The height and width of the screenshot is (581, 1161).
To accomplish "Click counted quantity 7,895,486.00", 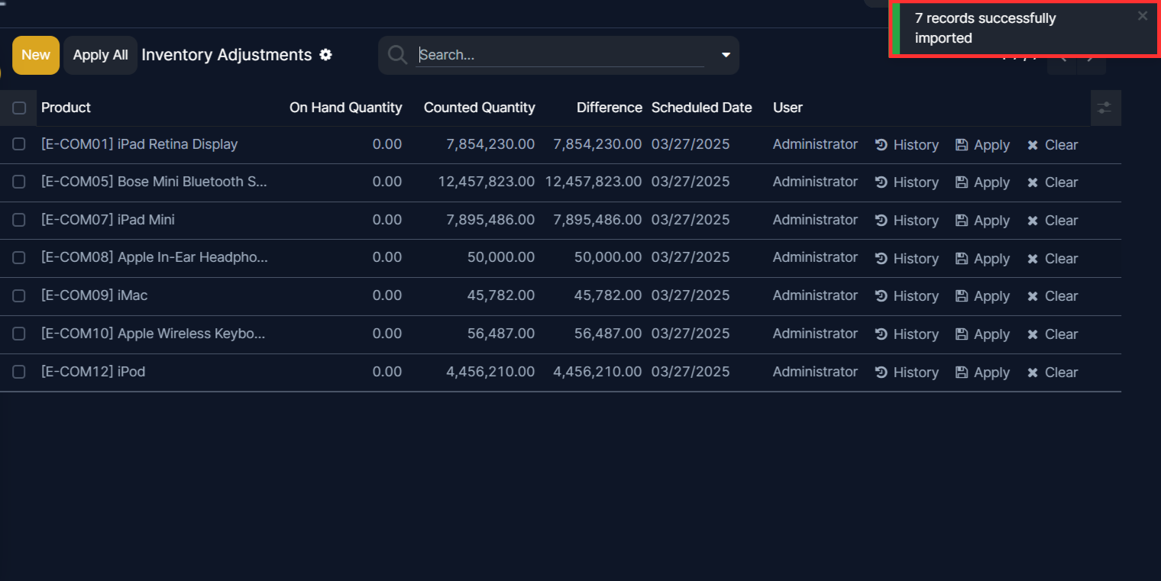I will point(490,220).
